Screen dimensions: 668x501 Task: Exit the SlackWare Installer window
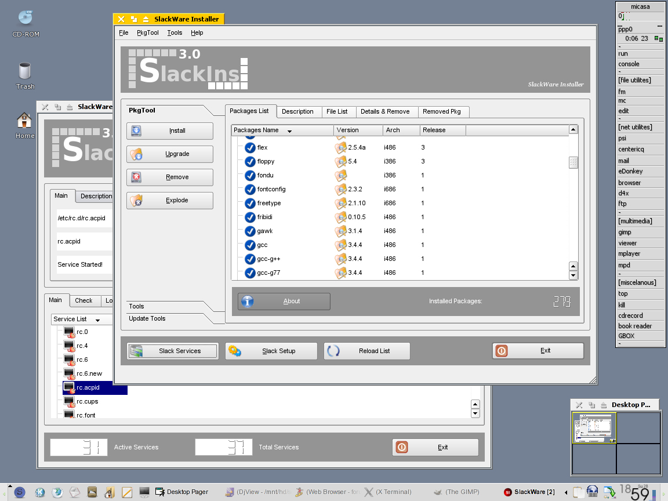click(538, 351)
